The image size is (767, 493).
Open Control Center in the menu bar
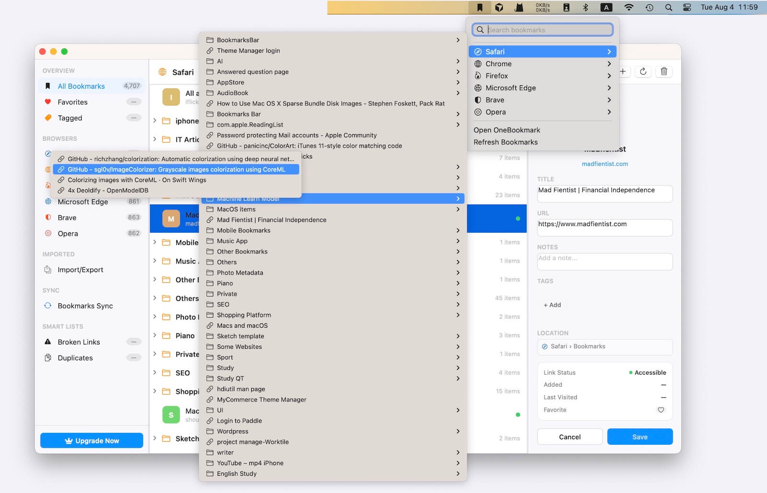tap(687, 7)
